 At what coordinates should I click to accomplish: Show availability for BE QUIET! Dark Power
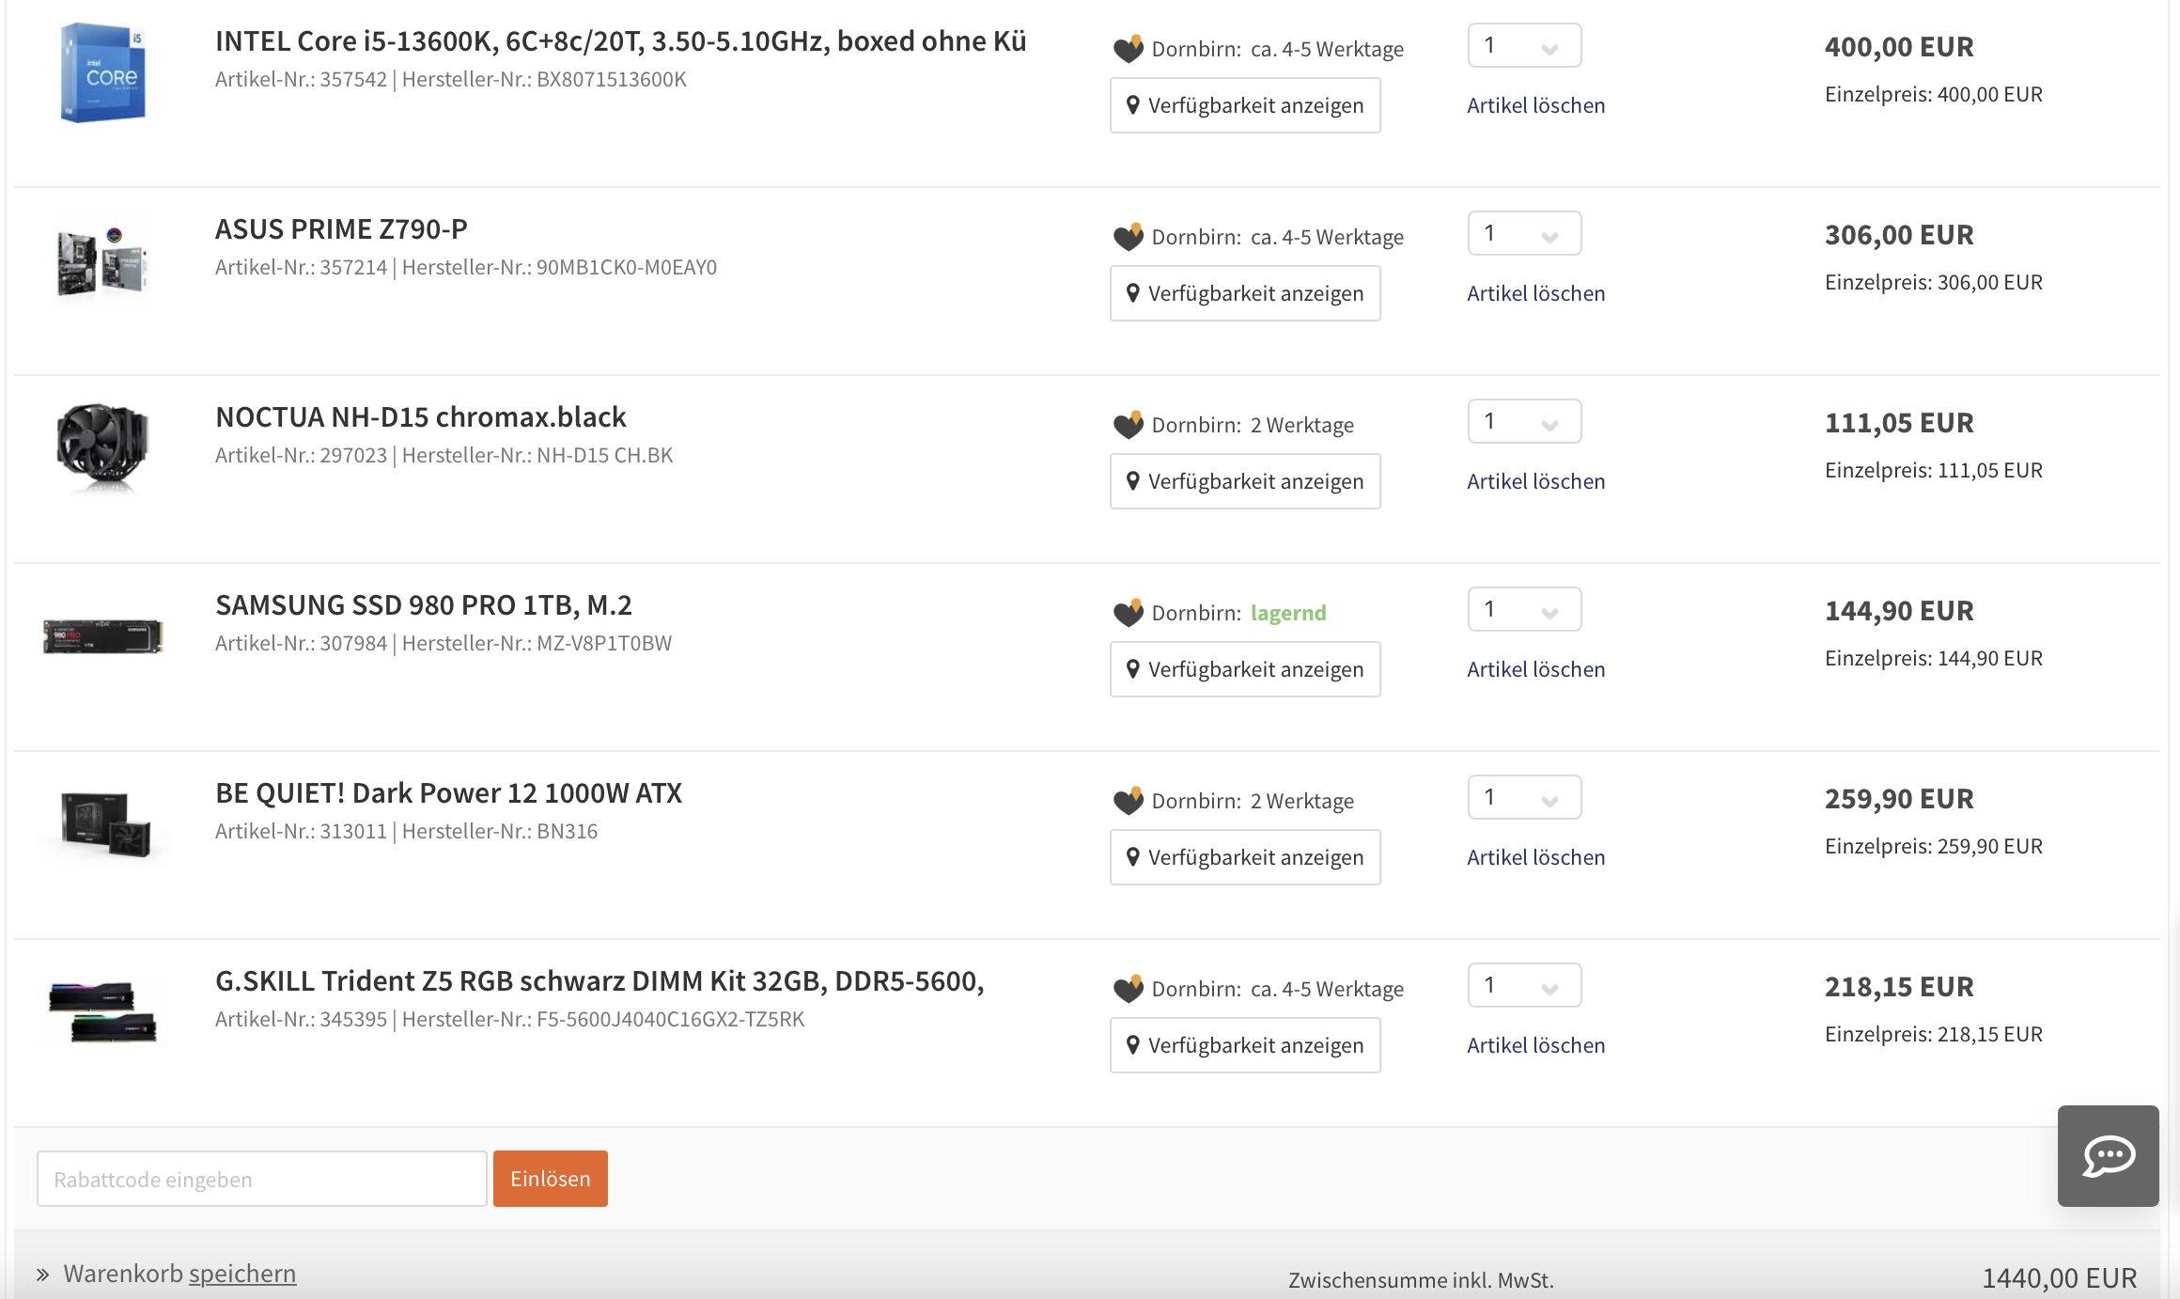[1245, 857]
